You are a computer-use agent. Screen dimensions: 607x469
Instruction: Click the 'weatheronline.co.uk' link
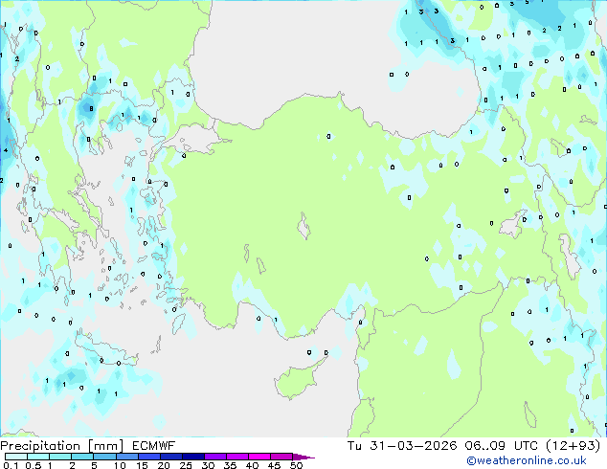coord(531,460)
